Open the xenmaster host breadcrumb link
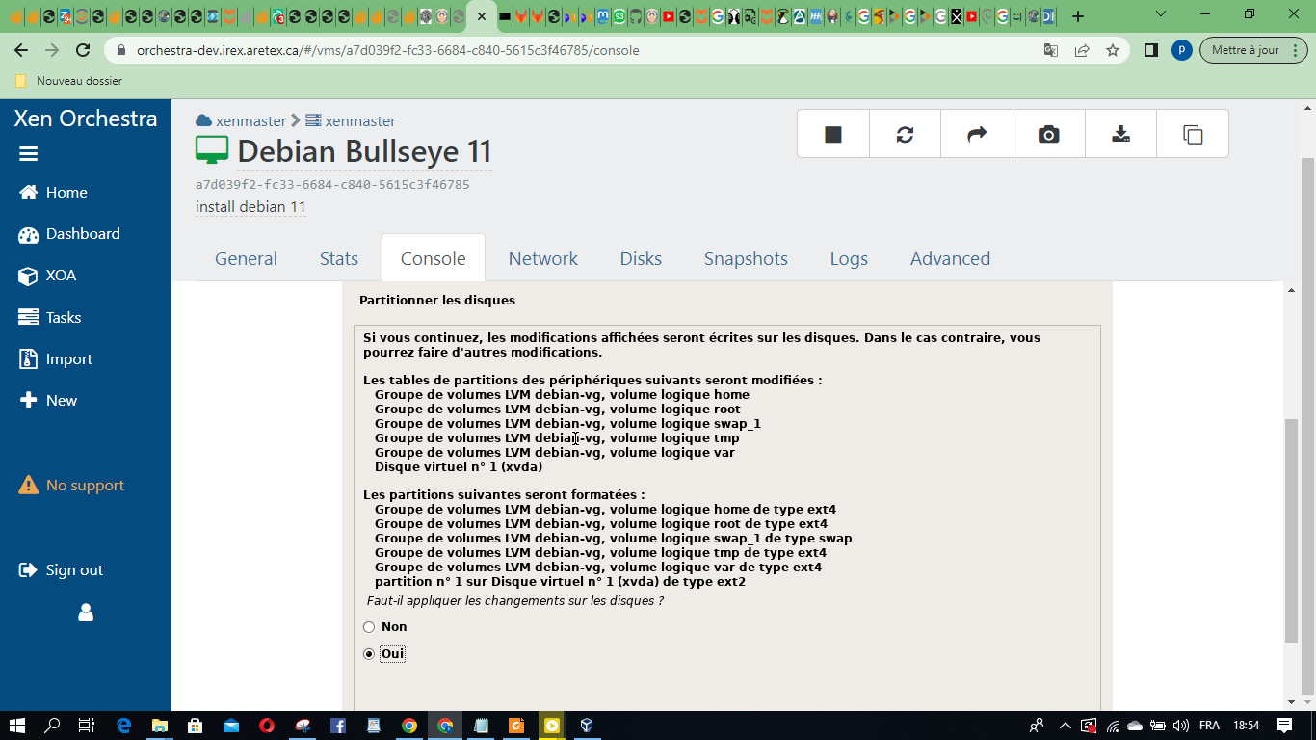 (360, 121)
